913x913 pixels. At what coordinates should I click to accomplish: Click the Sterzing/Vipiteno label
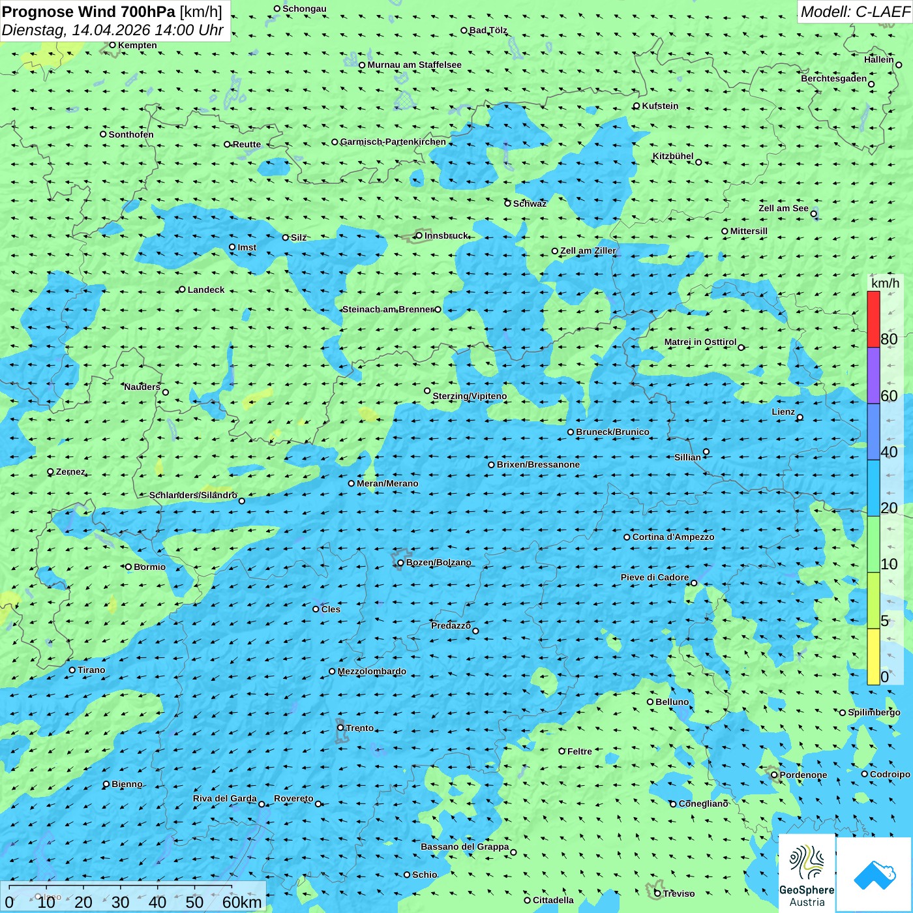point(470,397)
